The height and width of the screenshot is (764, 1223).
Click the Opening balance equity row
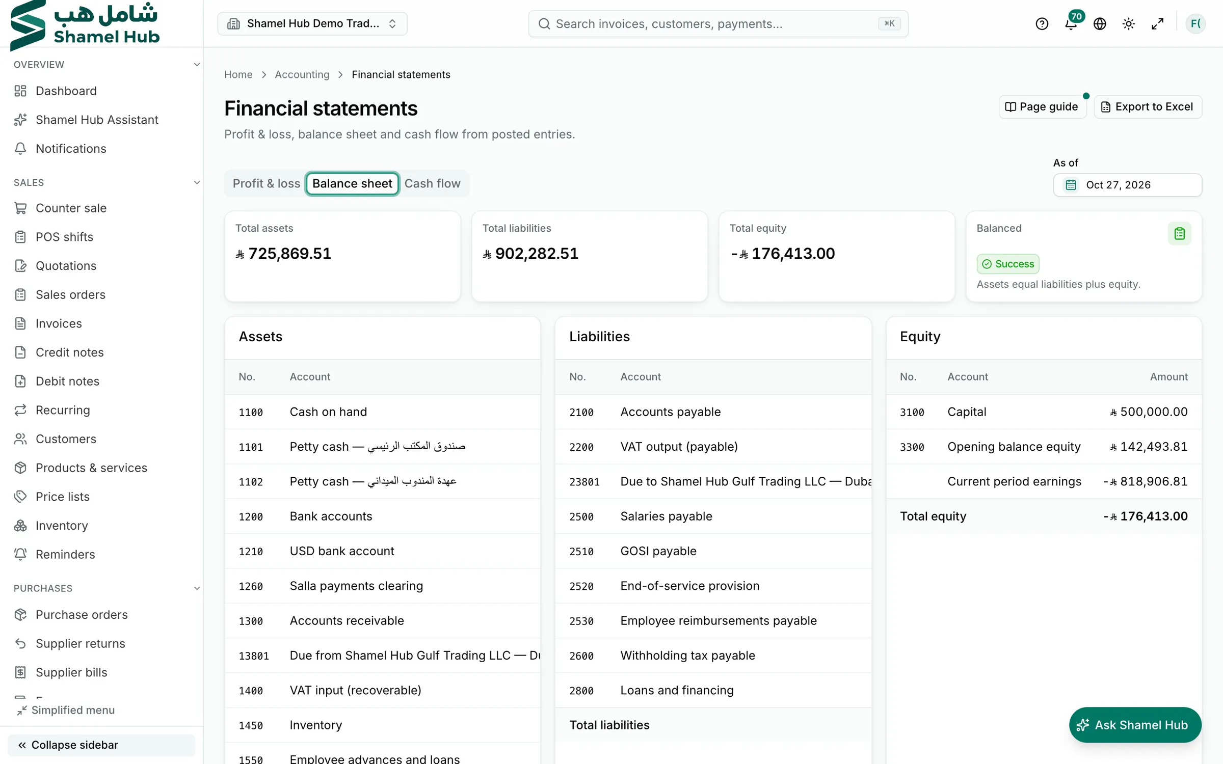[x=1044, y=447]
